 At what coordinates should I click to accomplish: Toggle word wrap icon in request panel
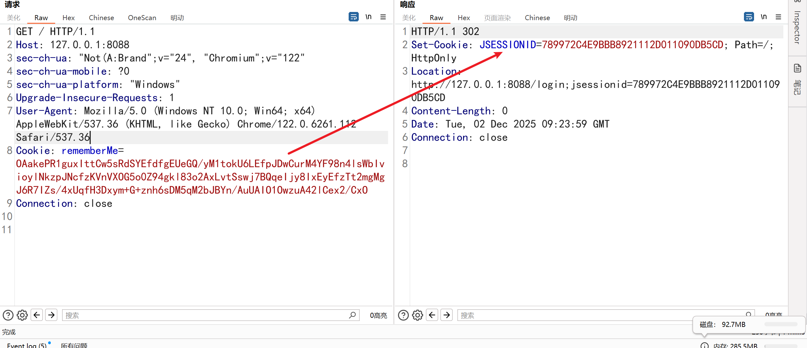(x=353, y=17)
